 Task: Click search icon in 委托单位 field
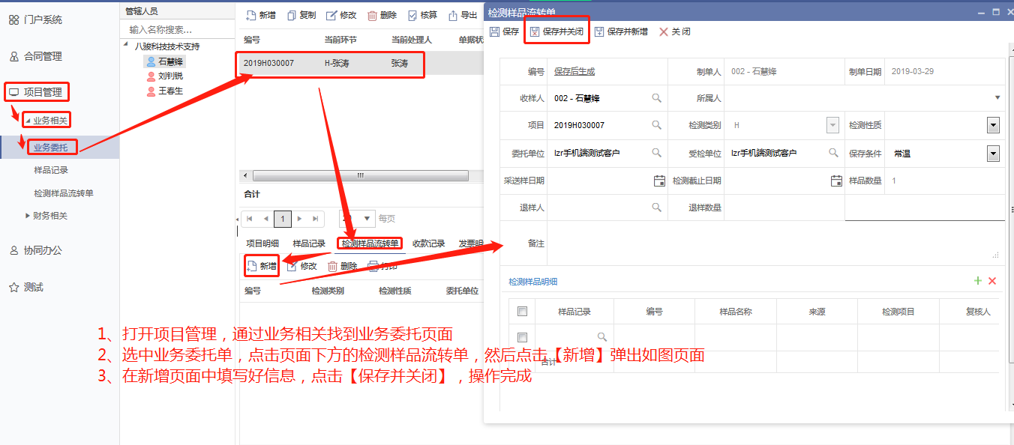click(656, 153)
